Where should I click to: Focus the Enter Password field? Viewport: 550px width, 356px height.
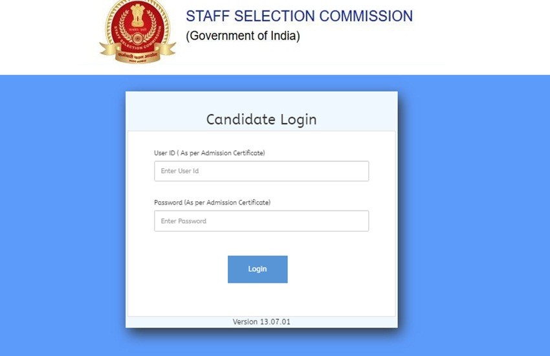click(261, 221)
